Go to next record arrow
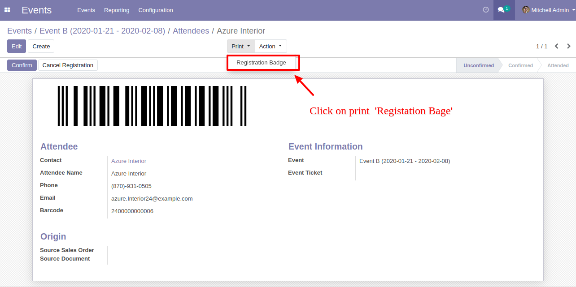Screen dimensions: 576x287 [x=569, y=46]
